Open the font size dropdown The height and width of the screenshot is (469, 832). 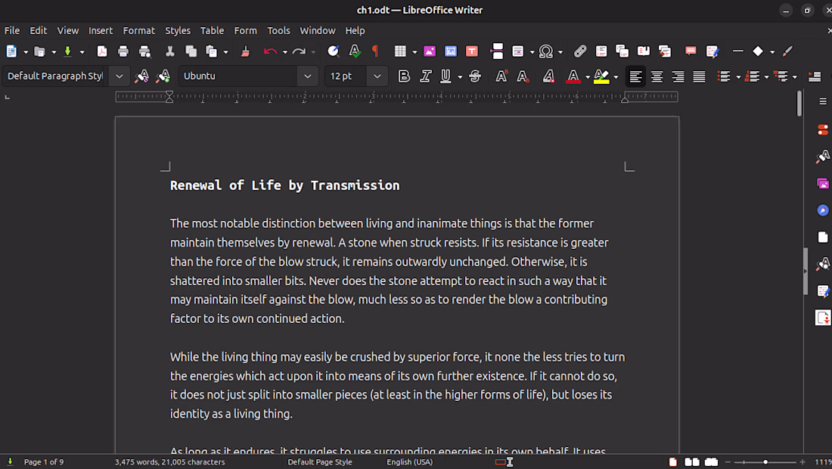(377, 76)
